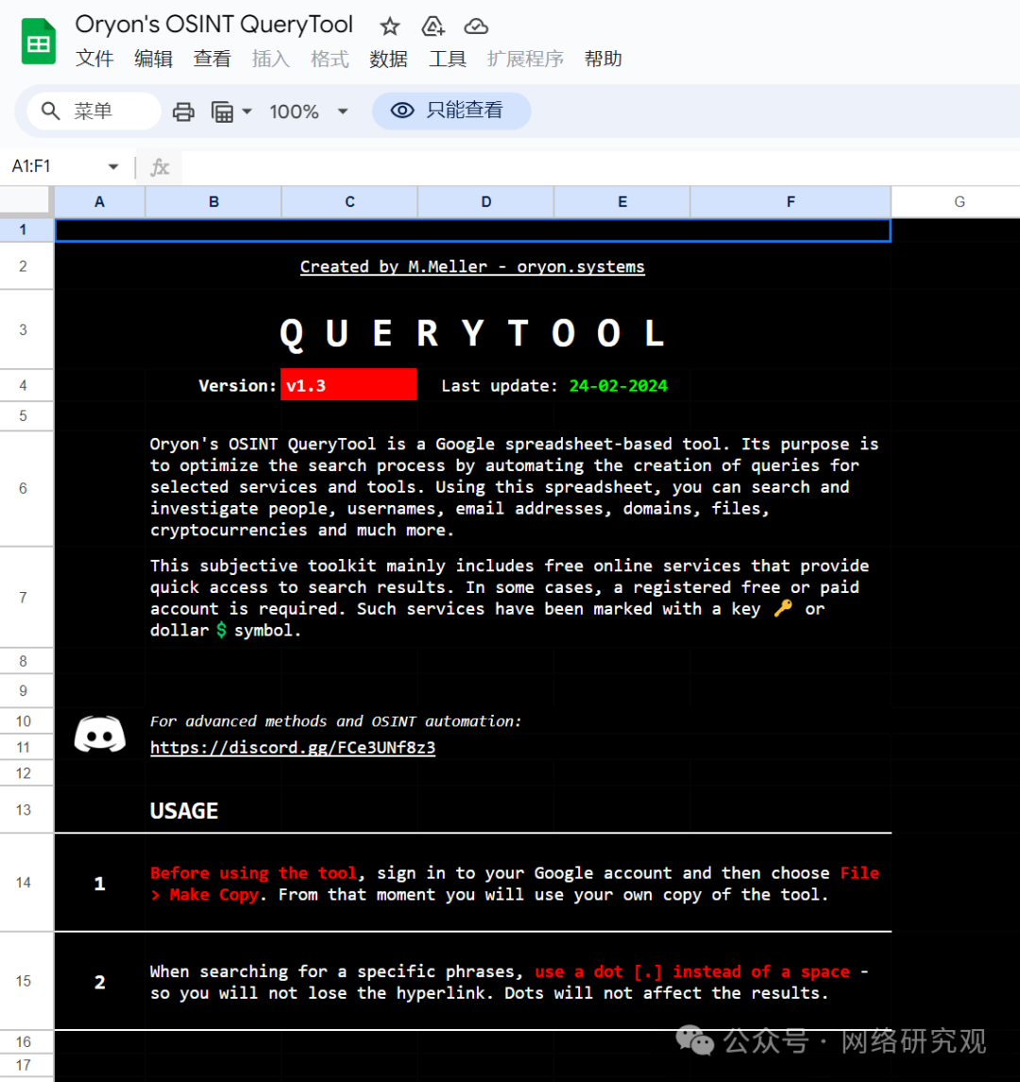The width and height of the screenshot is (1020, 1082).
Task: Click the Version: label cell
Action: pyautogui.click(x=237, y=386)
